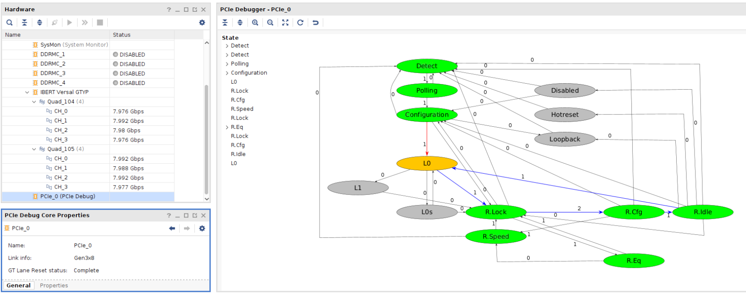Click the R.Speed node in state diagram
The image size is (746, 294).
pyautogui.click(x=496, y=237)
